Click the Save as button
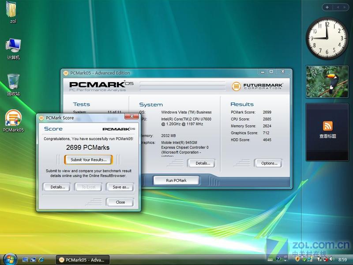 (120, 187)
